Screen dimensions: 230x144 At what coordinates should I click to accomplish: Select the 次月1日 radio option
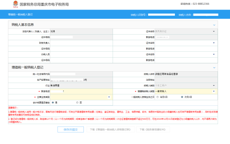point(182,97)
